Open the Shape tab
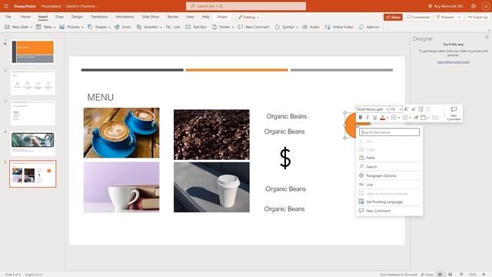 pos(222,17)
